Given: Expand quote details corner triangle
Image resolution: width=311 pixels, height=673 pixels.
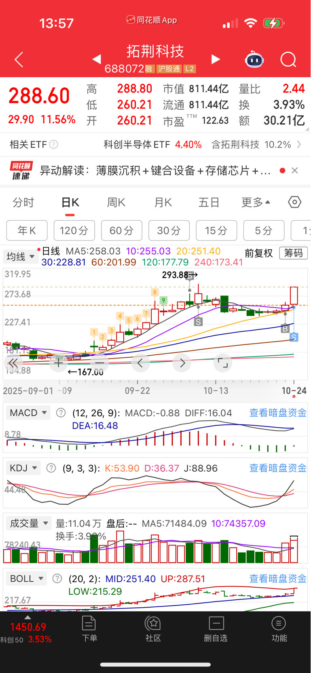Looking at the screenshot, I should (x=307, y=129).
